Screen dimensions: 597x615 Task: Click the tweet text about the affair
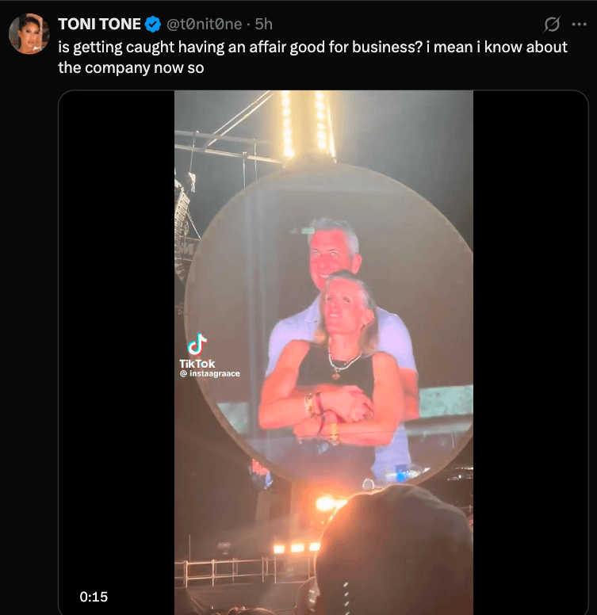pos(312,57)
